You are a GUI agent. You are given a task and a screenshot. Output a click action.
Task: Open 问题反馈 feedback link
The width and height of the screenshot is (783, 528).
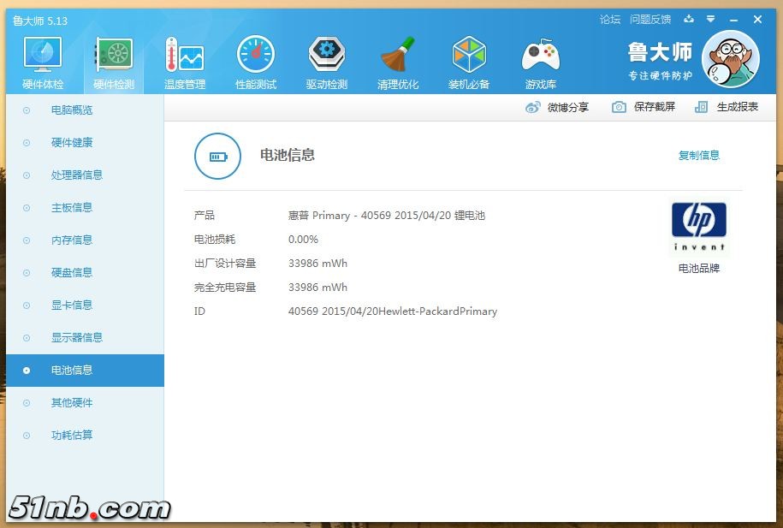[x=650, y=19]
